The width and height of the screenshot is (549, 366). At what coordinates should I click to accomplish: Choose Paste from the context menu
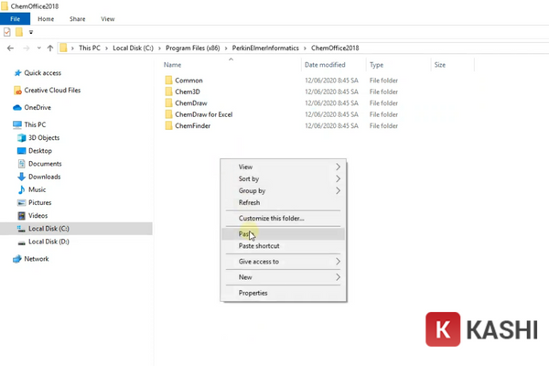(x=245, y=234)
